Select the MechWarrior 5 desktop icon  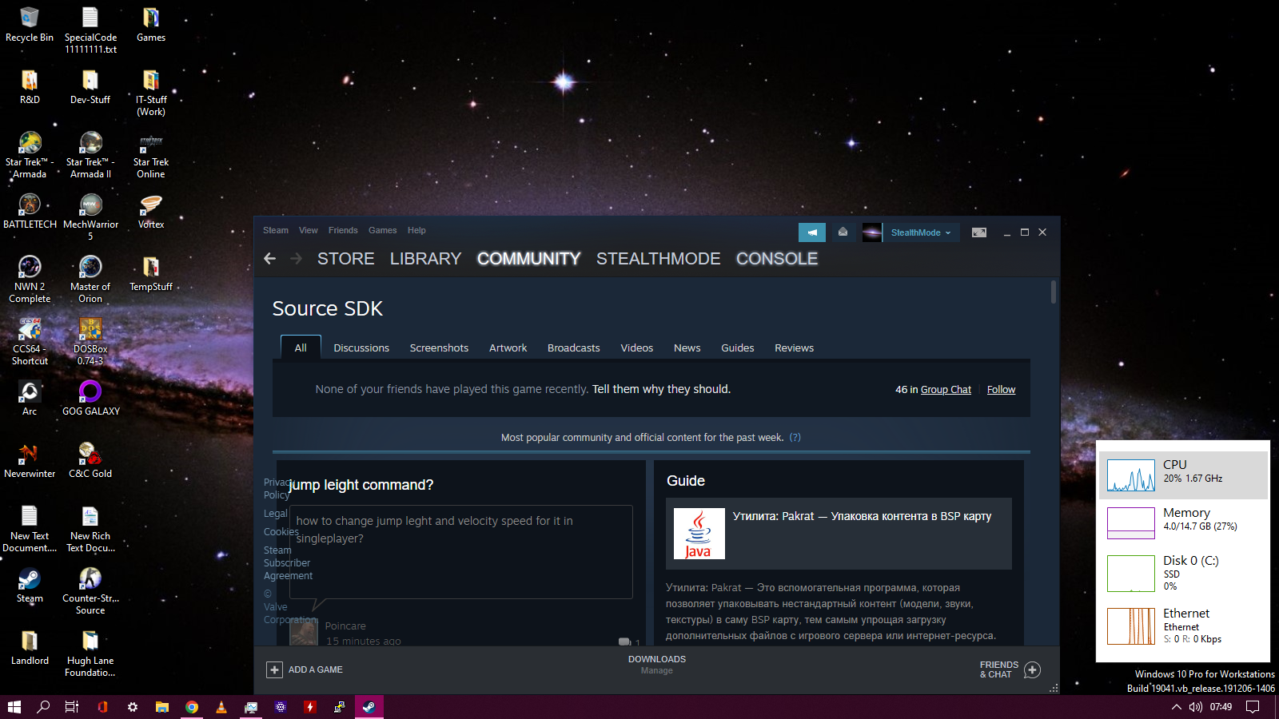(90, 217)
